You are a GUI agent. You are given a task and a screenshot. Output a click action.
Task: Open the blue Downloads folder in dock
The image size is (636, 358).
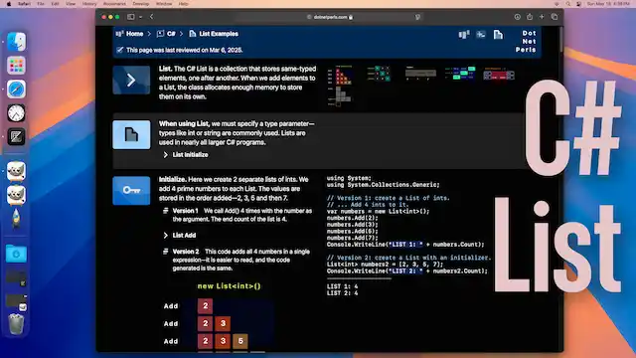click(x=16, y=254)
